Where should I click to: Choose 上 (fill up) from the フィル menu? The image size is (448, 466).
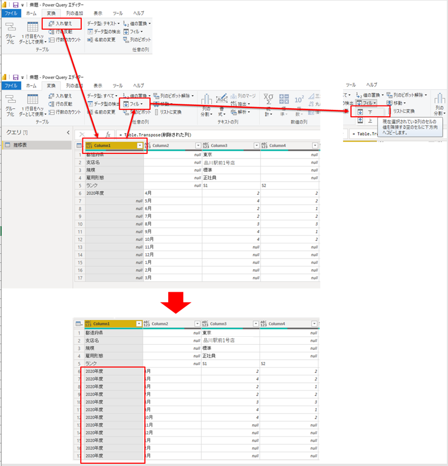coord(369,121)
